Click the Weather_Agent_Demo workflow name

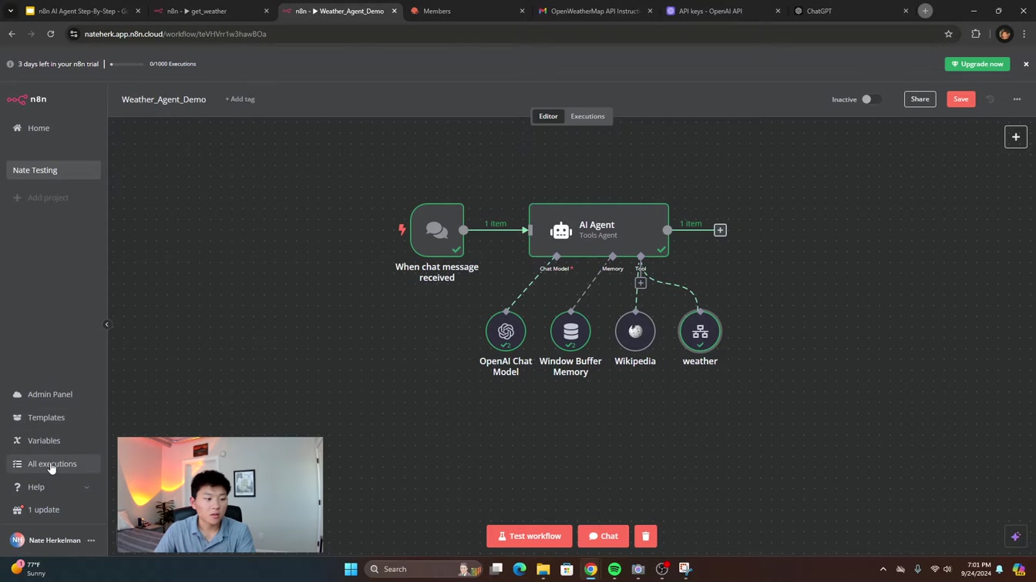point(163,99)
